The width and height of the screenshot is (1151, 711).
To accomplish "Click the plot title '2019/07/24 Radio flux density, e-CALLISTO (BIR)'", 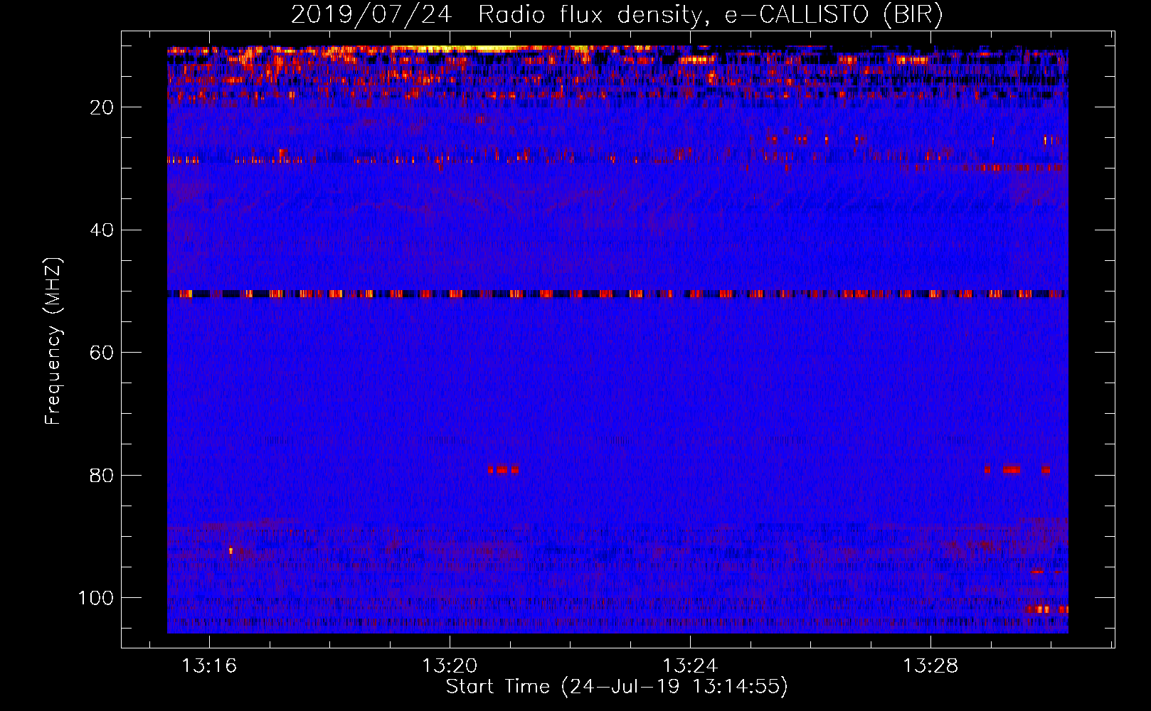I will (617, 15).
